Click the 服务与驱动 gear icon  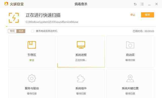(x=32, y=78)
